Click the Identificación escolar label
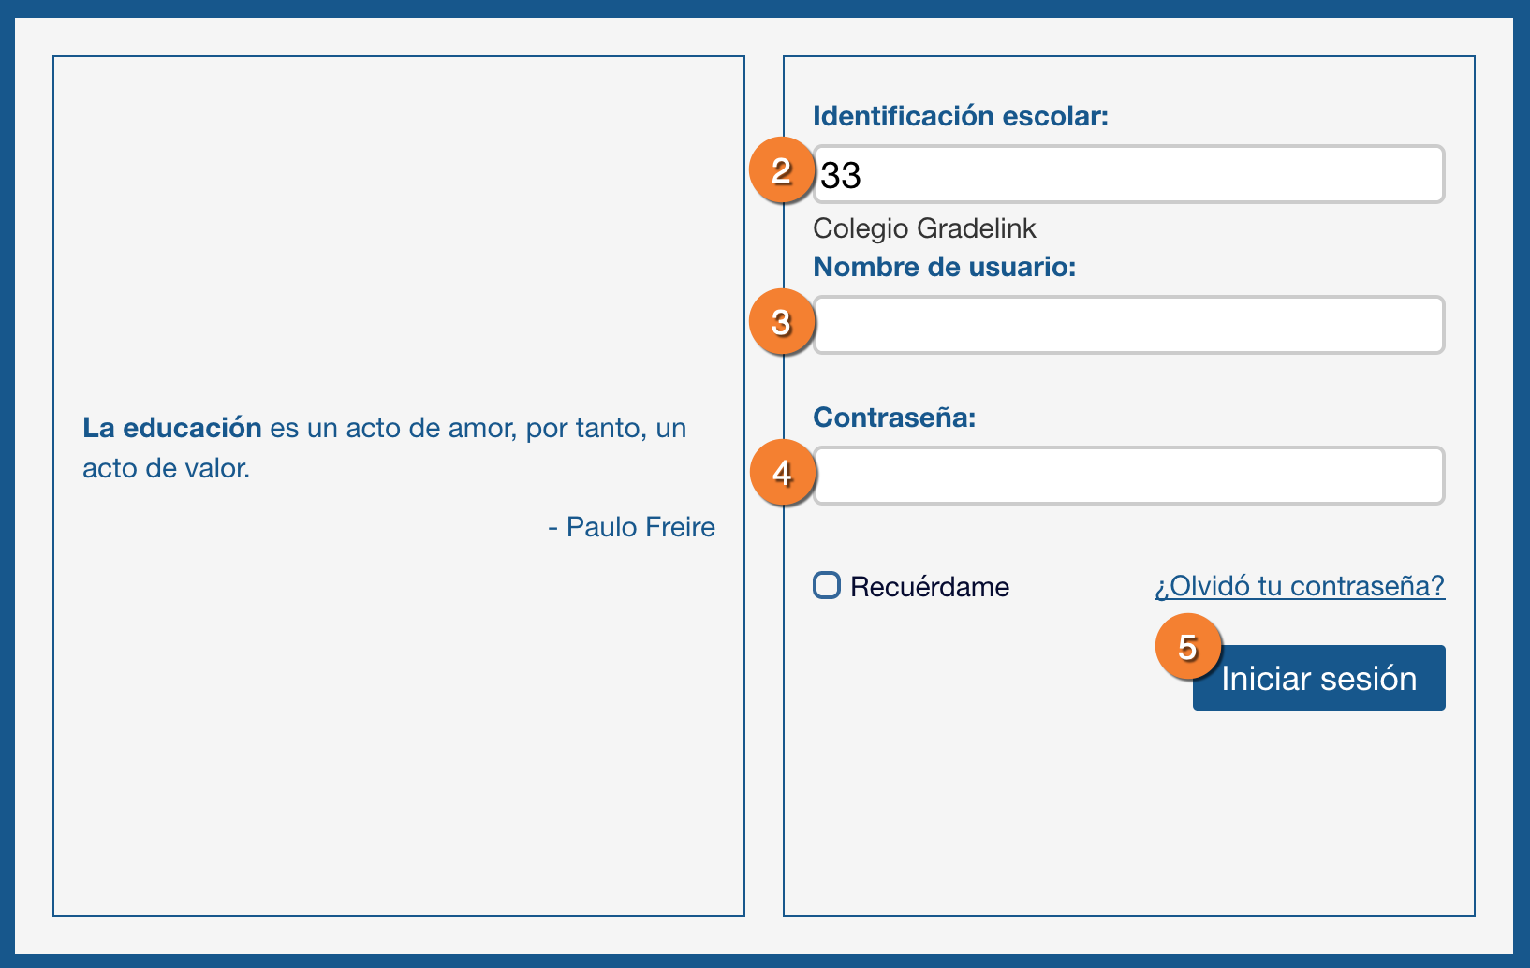This screenshot has width=1530, height=968. tap(960, 116)
